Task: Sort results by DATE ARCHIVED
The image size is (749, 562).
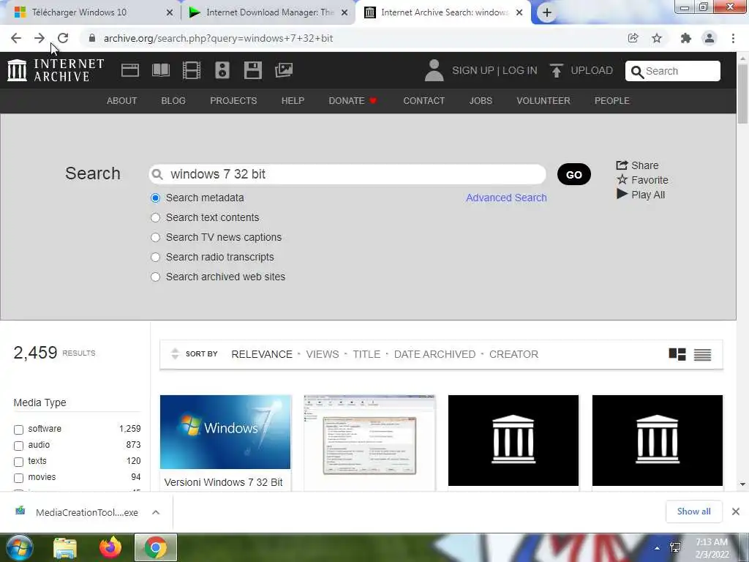Action: 434,355
